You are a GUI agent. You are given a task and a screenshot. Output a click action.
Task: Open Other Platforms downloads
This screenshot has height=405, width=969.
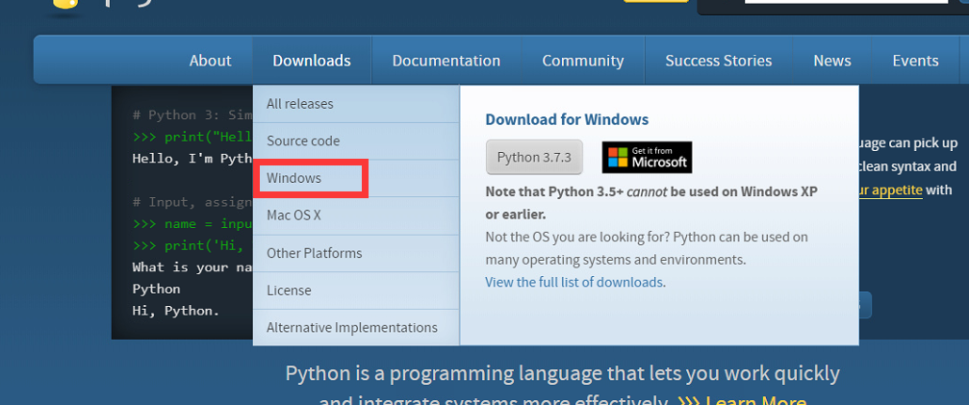point(315,253)
